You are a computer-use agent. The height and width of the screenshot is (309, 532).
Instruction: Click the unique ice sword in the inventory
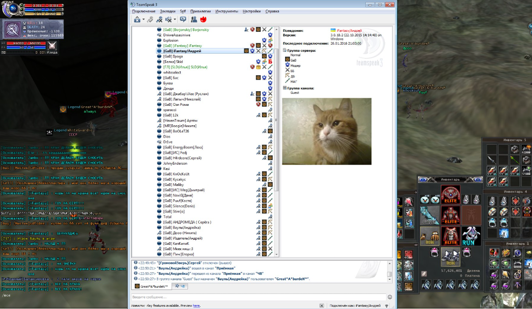(430, 216)
